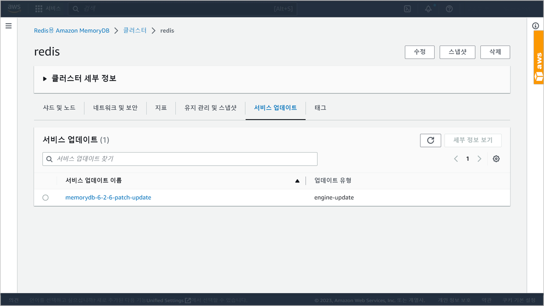Viewport: 544px width, 306px height.
Task: Open the Terms (약관) footer link
Action: 487,300
